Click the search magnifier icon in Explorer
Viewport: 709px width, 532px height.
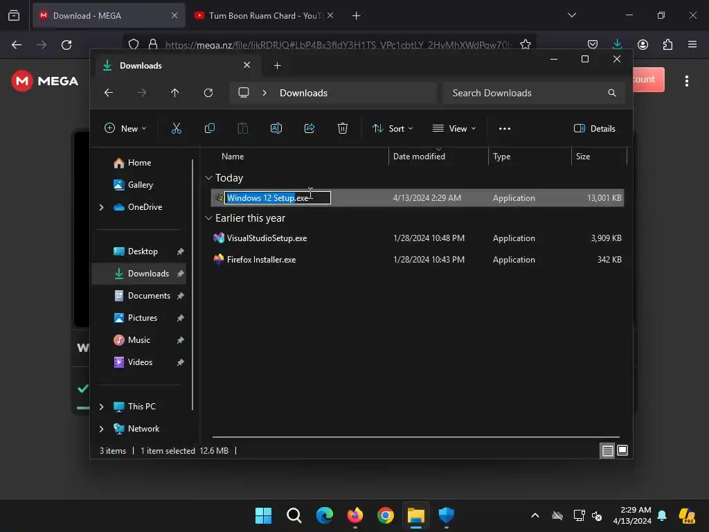coord(612,93)
